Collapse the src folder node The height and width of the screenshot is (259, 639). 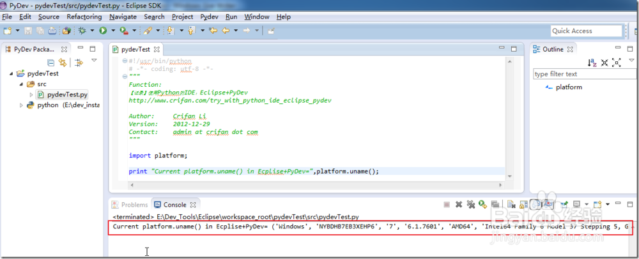(x=21, y=84)
